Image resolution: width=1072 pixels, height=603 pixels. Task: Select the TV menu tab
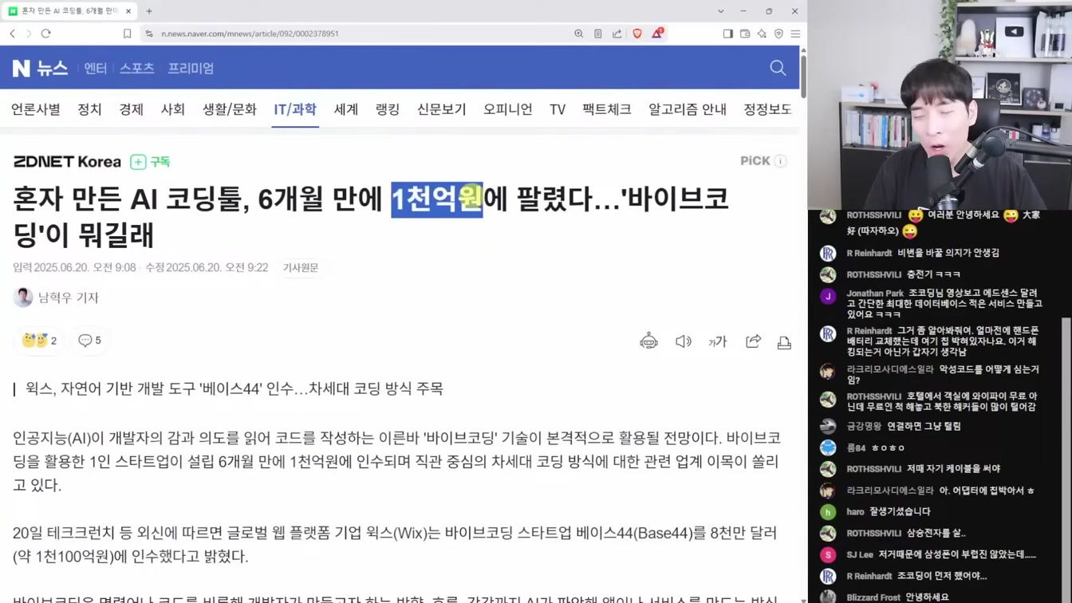click(x=558, y=109)
